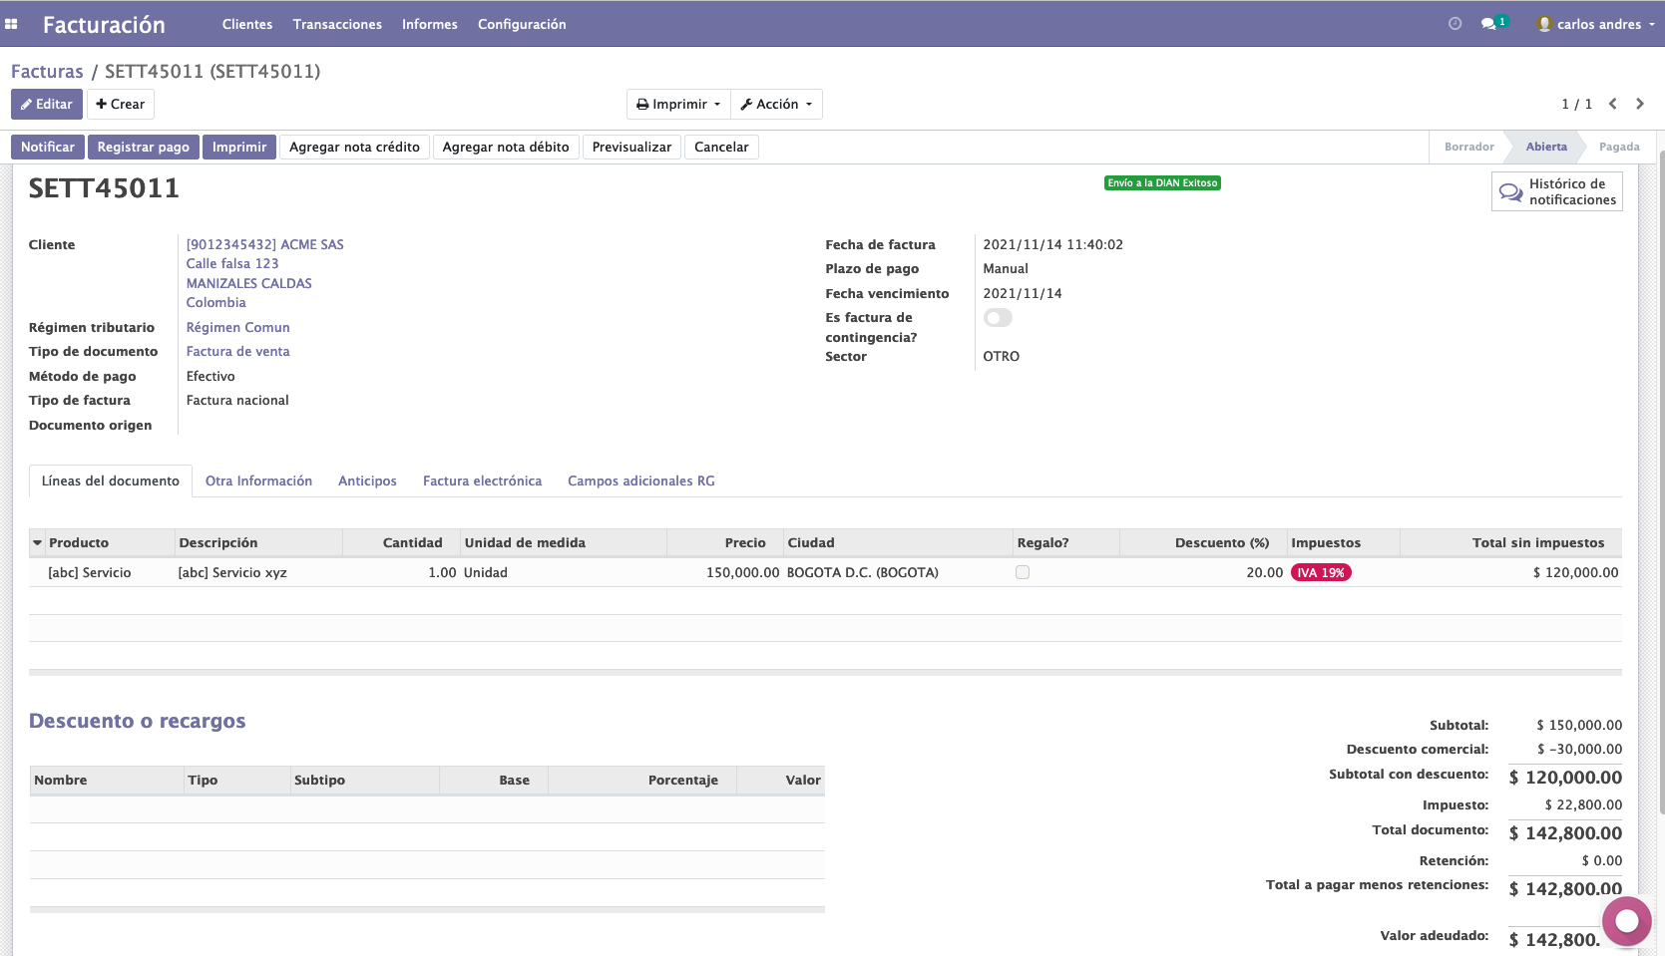Click the purple Imprimir status-bar button
Image resolution: width=1665 pixels, height=956 pixels.
239,147
